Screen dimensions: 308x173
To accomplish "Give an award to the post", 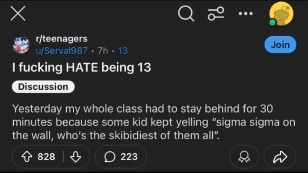I will click(x=244, y=157).
